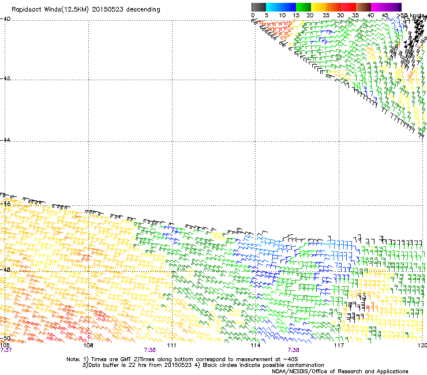Click the '5' label under the color bar
Viewport: 427px width, 375px height.
tap(267, 15)
